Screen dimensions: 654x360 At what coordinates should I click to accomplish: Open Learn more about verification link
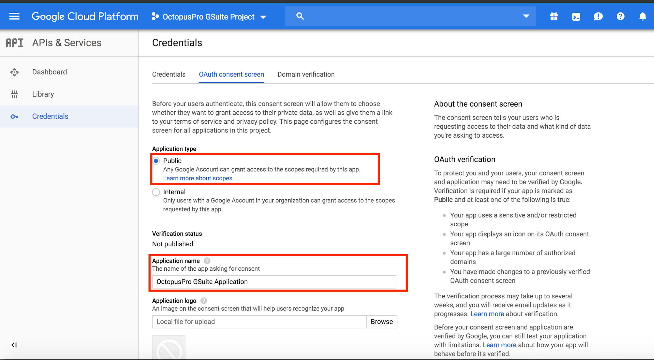(x=487, y=314)
